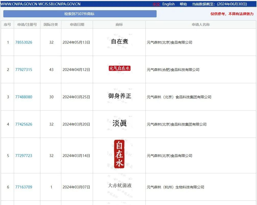Open the 帮助 help page
The width and height of the screenshot is (257, 205).
point(183,4)
